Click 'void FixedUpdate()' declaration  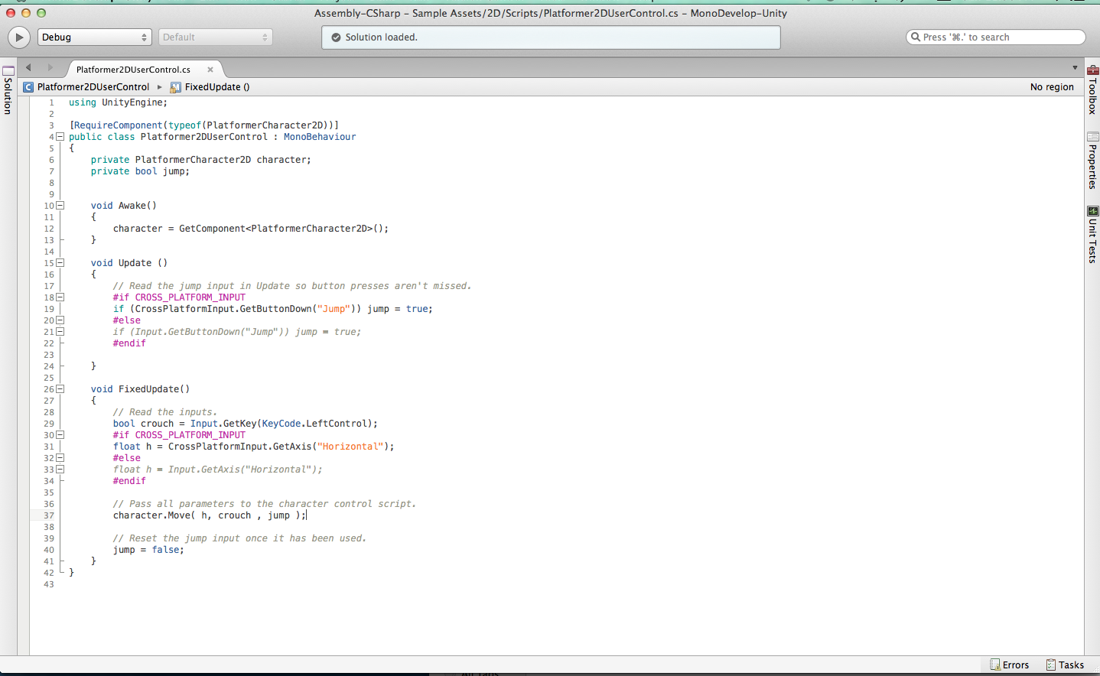pyautogui.click(x=140, y=389)
